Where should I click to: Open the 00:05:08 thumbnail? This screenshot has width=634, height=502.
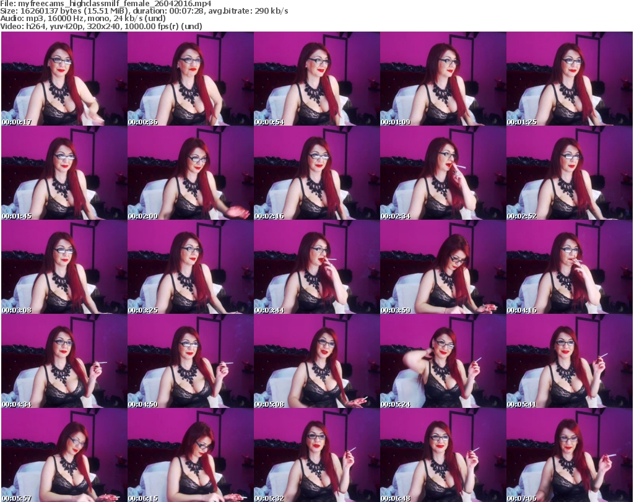coord(316,361)
